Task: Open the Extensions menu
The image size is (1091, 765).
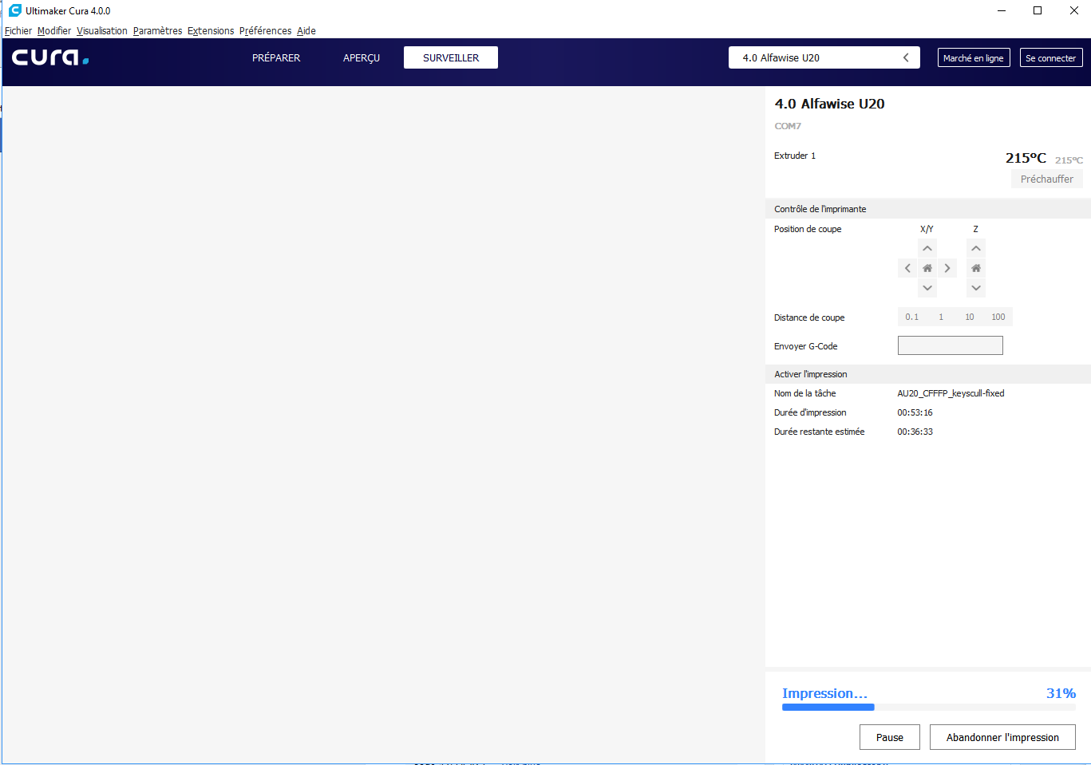Action: pos(211,31)
